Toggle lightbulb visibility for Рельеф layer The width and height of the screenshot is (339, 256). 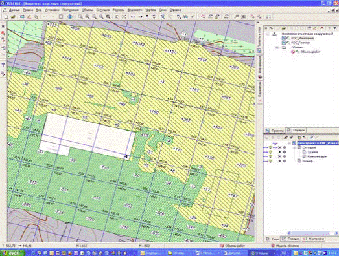coord(270,161)
